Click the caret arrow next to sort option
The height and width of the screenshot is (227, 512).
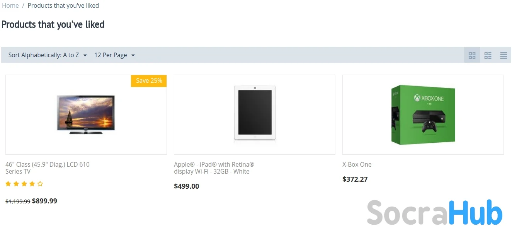tap(85, 55)
